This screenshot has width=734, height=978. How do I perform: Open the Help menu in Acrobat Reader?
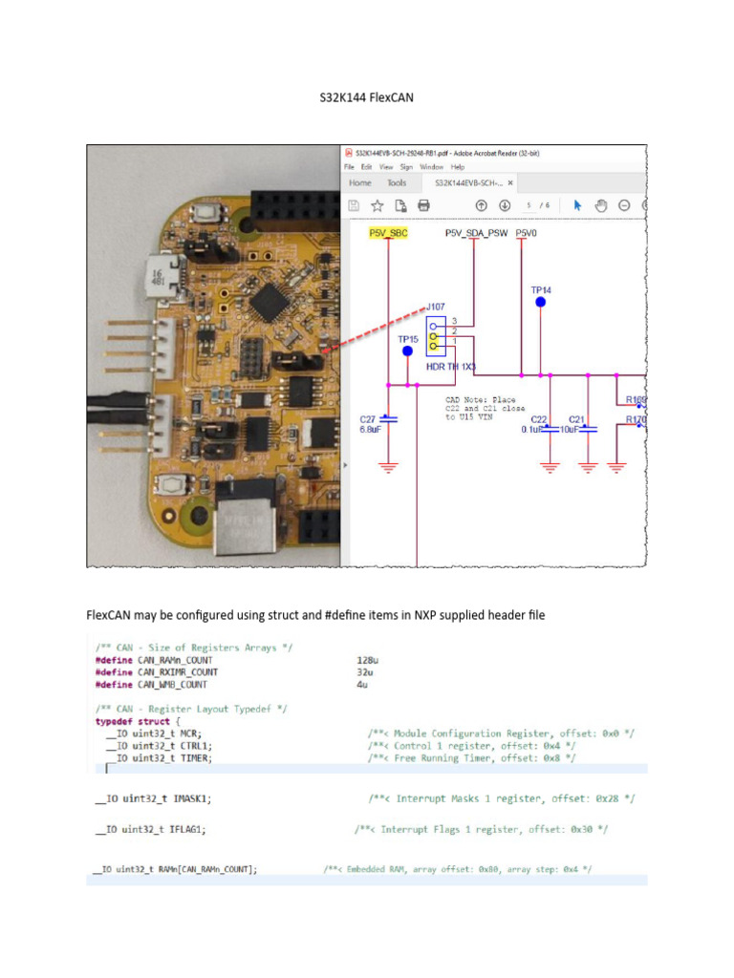pos(458,167)
